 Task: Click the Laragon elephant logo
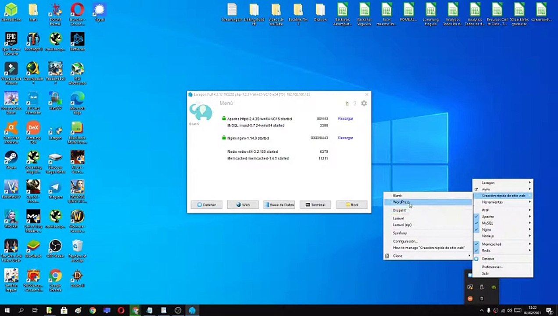click(201, 112)
